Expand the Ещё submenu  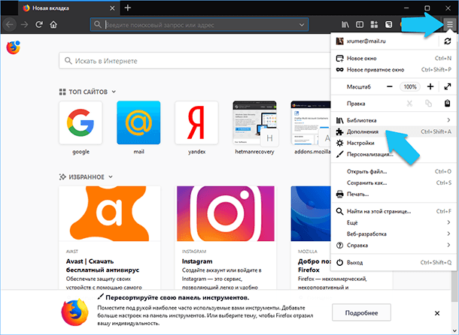(394, 222)
